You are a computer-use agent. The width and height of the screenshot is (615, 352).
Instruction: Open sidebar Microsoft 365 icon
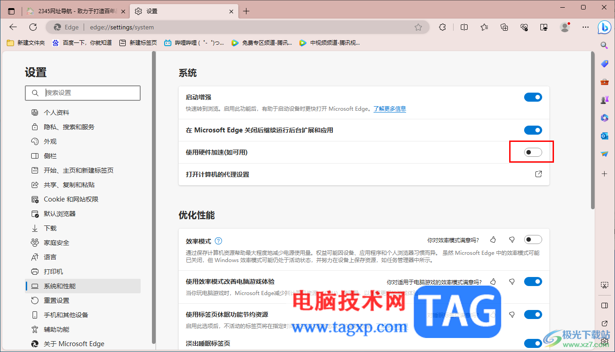point(605,118)
